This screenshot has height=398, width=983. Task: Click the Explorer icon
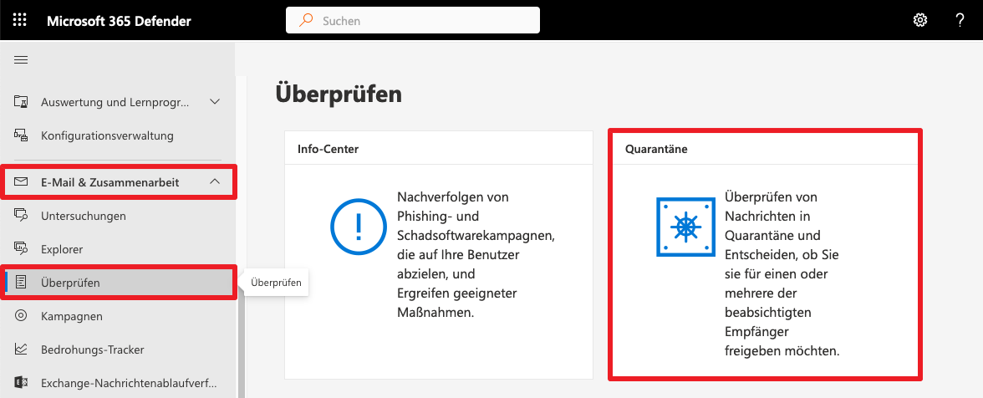[21, 249]
